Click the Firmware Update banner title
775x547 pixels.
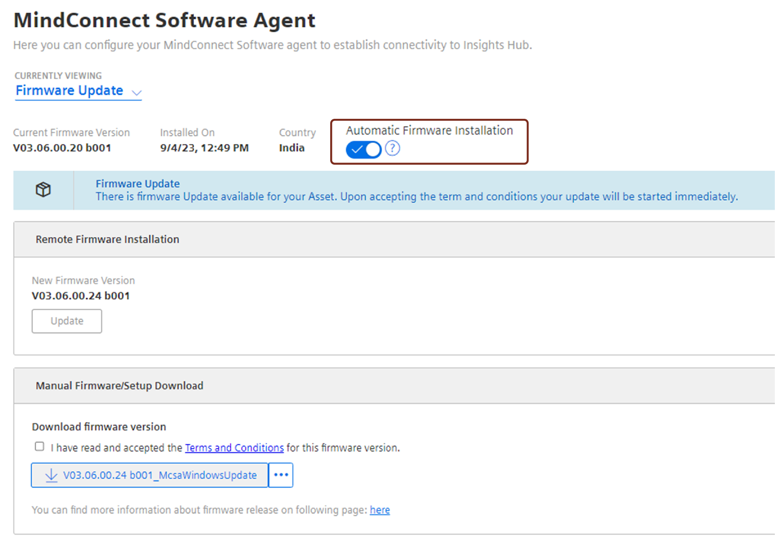[138, 184]
